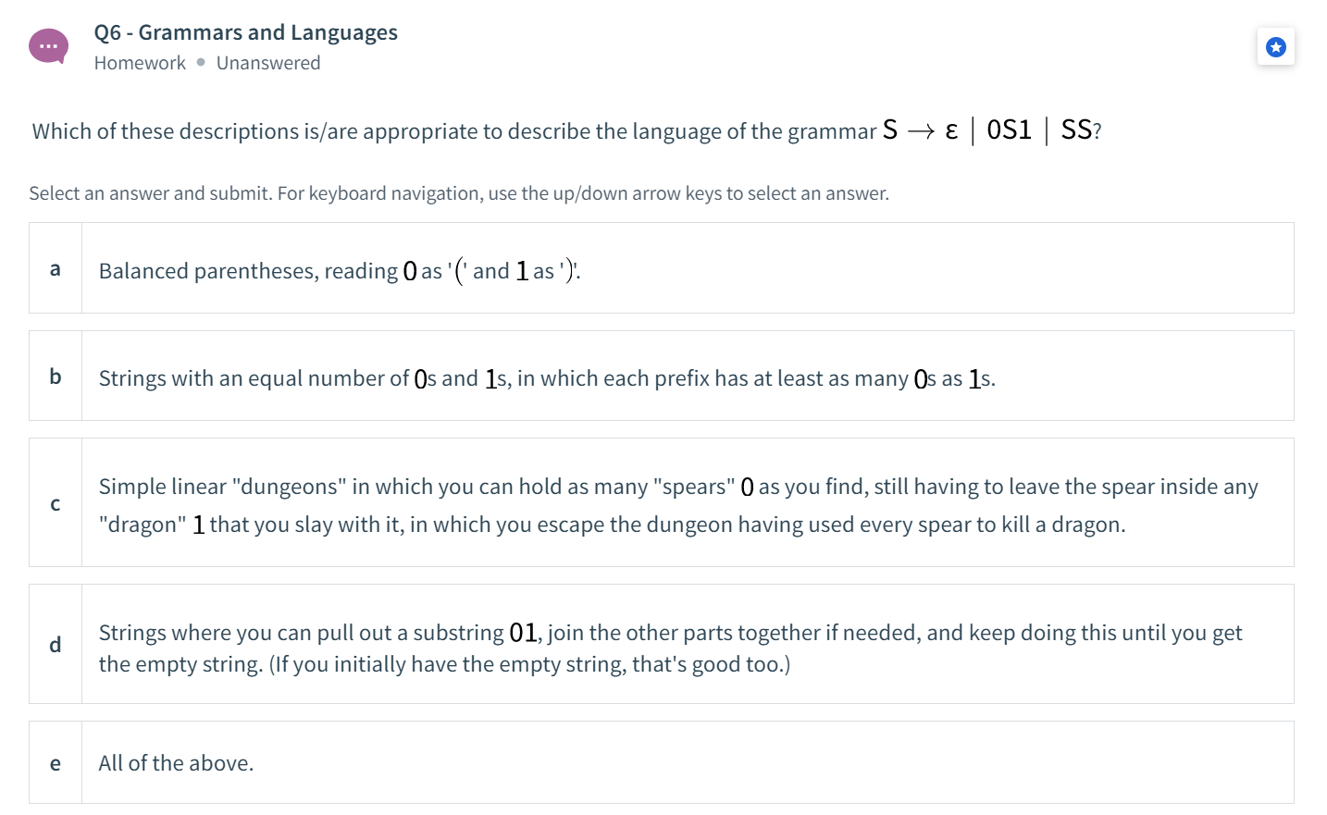This screenshot has width=1327, height=815.
Task: Click the letter cell d
Action: pyautogui.click(x=55, y=645)
